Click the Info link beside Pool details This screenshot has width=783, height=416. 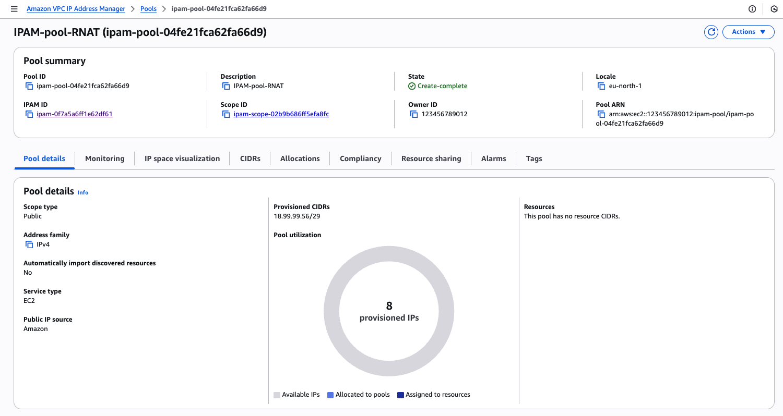(83, 192)
